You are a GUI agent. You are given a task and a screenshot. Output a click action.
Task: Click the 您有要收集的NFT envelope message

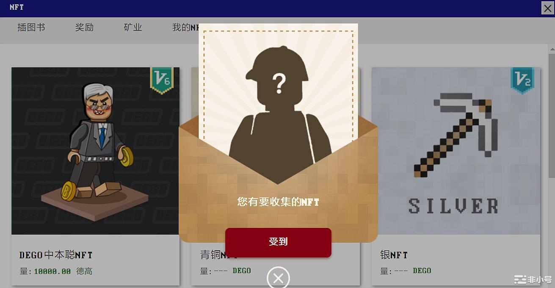coord(278,202)
